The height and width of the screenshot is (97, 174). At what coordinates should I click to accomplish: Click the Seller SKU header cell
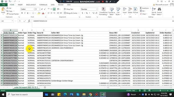(80, 33)
